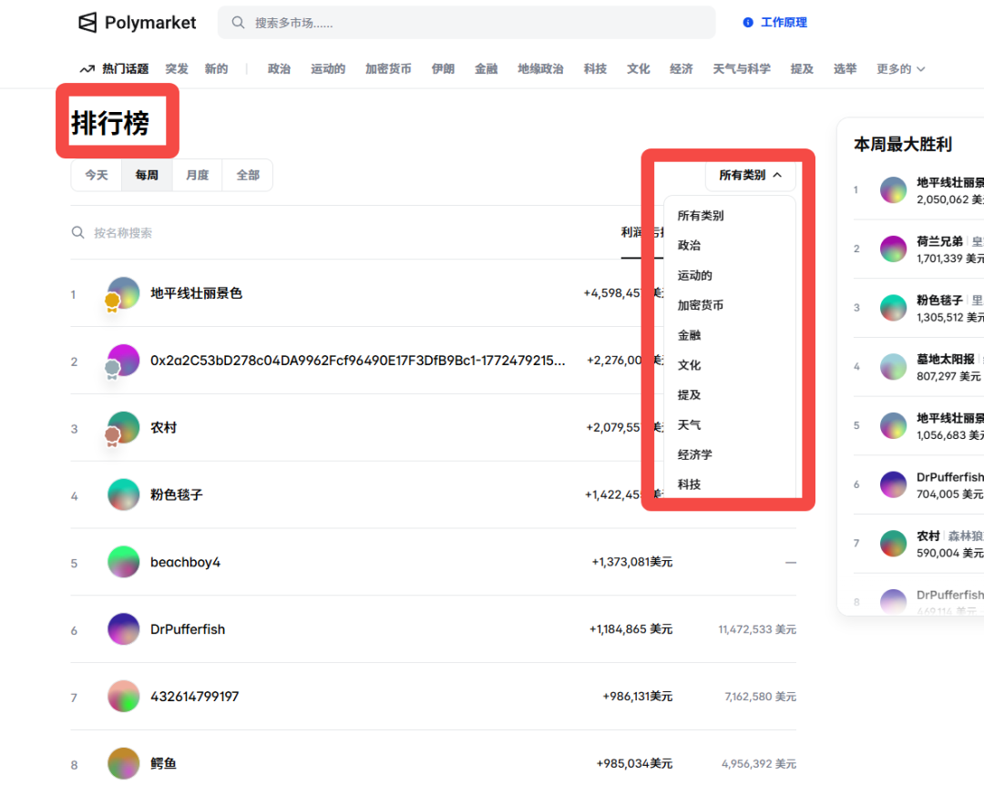Choose 天气 in the category dropdown list
Image resolution: width=984 pixels, height=785 pixels.
689,424
